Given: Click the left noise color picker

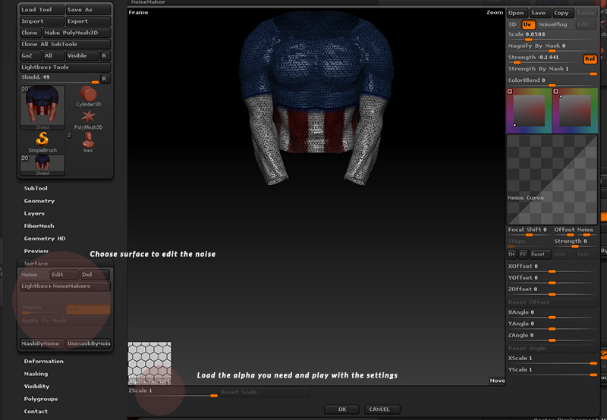Looking at the screenshot, I should pyautogui.click(x=529, y=111).
